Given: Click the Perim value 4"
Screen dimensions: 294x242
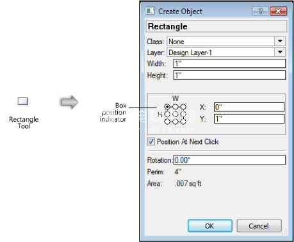Looking at the screenshot, I should coord(178,172).
